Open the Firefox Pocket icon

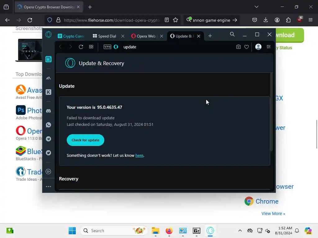(x=255, y=20)
